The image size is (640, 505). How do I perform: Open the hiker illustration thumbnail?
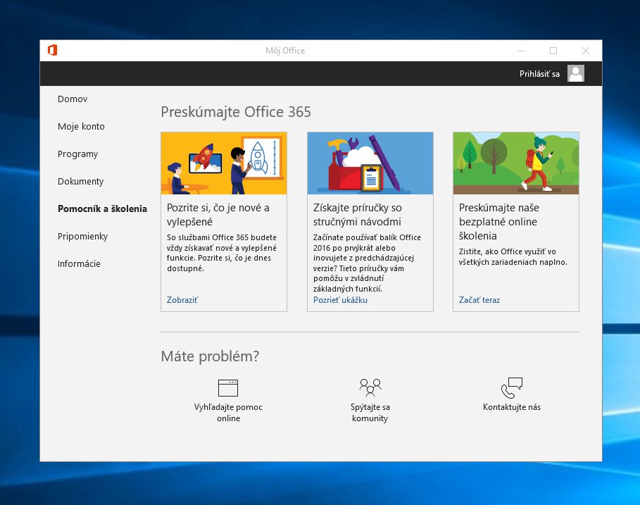pyautogui.click(x=516, y=163)
